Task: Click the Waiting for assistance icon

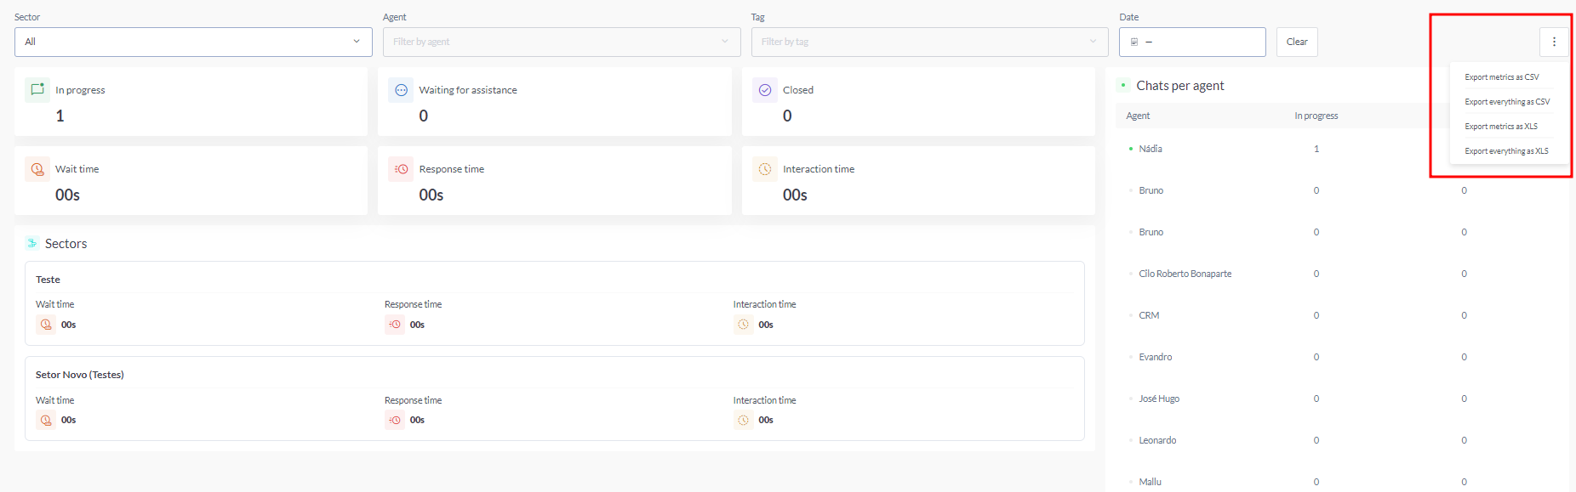Action: point(401,90)
